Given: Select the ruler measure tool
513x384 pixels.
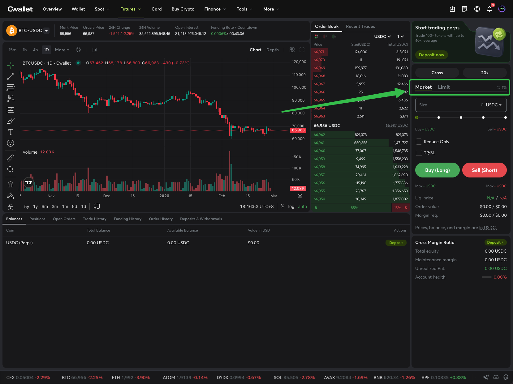Looking at the screenshot, I should [11, 158].
